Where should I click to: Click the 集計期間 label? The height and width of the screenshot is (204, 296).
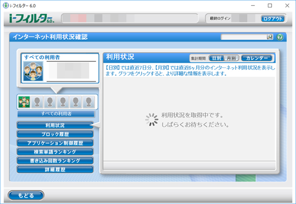click(198, 58)
